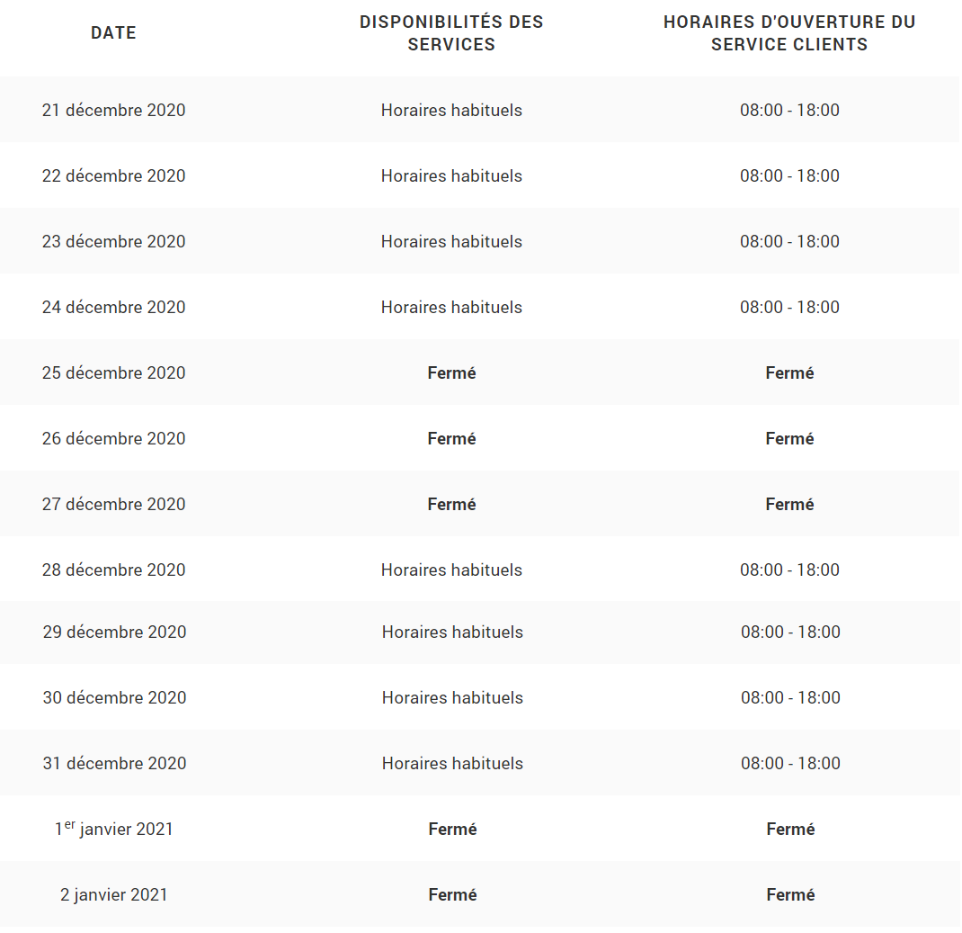Select 08:00 - 18:00 for 29 décembre

(791, 632)
